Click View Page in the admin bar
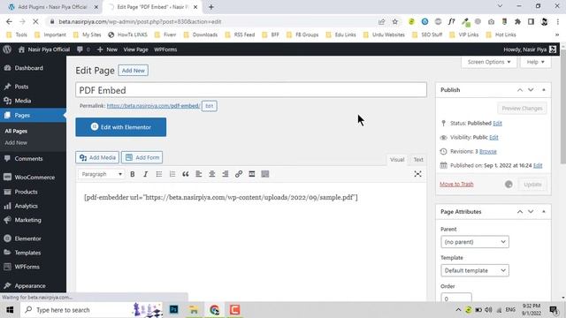Image resolution: width=566 pixels, height=318 pixels. [135, 49]
